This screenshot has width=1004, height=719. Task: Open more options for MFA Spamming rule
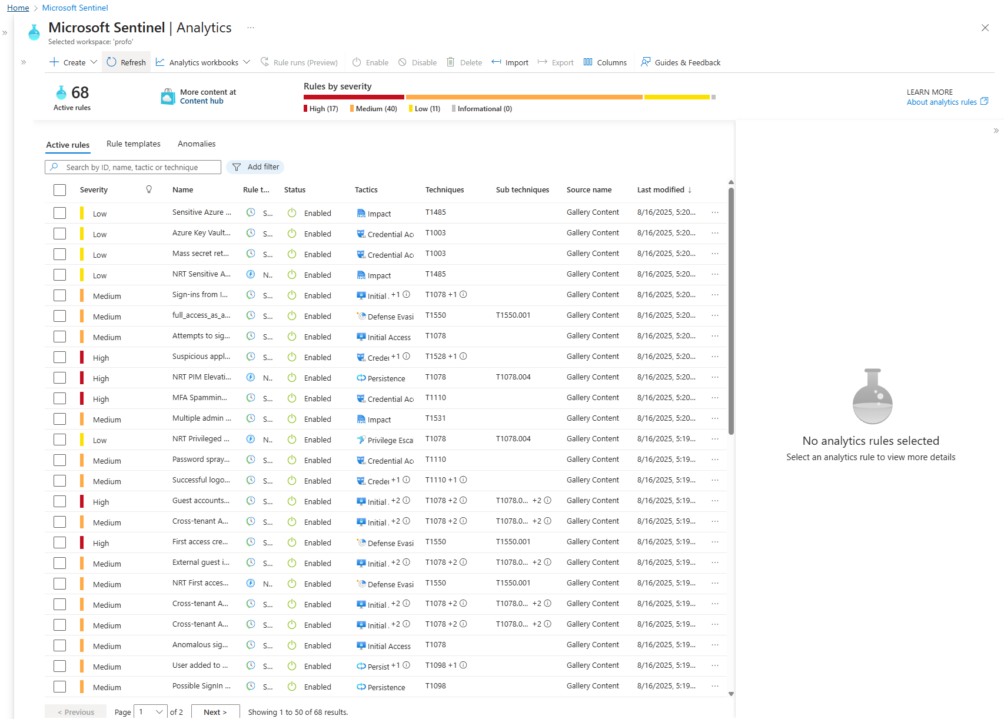[715, 398]
